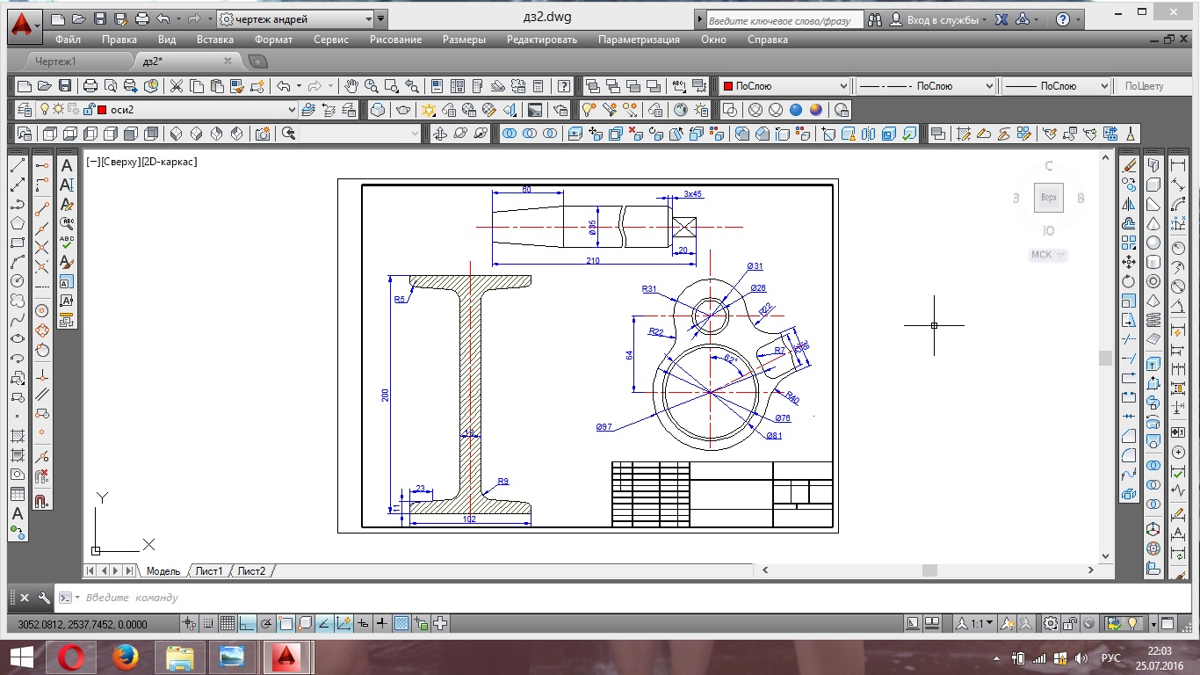Viewport: 1200px width, 675px height.
Task: Click the Вход в службы sign-in button
Action: point(937,19)
